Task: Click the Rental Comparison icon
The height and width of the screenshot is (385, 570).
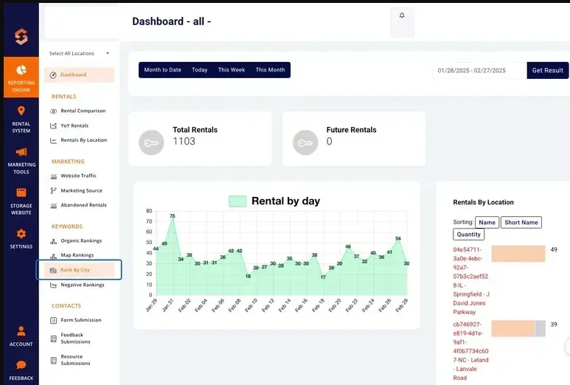Action: click(x=53, y=111)
